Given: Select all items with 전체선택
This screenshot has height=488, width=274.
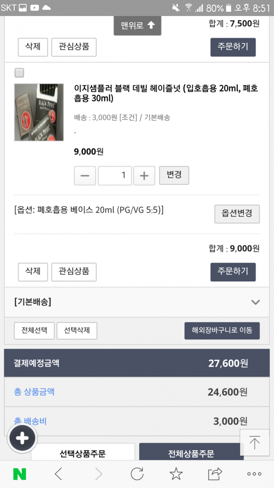Looking at the screenshot, I should pyautogui.click(x=34, y=331).
